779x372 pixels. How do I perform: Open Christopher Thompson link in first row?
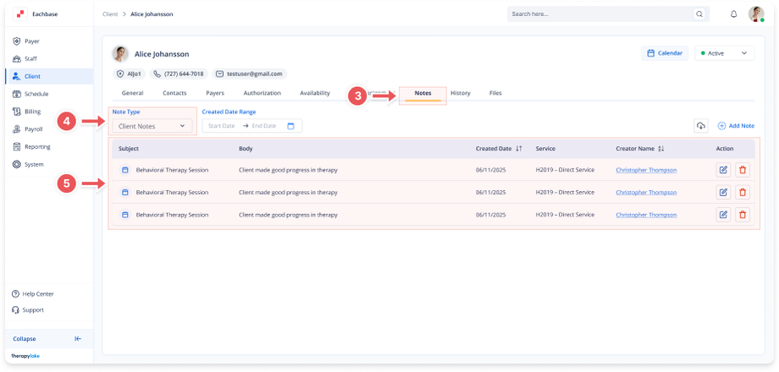(647, 169)
